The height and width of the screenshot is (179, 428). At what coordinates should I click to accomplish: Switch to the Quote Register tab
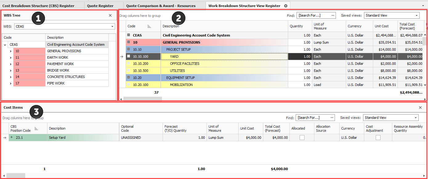coord(100,6)
